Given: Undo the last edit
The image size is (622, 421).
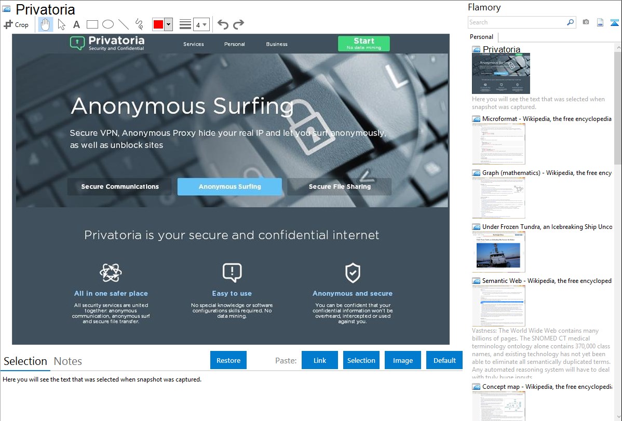Looking at the screenshot, I should (223, 24).
